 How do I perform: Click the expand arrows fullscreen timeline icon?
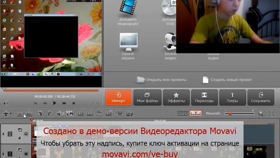pyautogui.click(x=271, y=113)
